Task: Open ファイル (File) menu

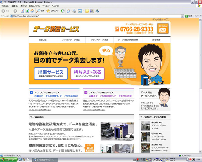Action: coord(5,6)
